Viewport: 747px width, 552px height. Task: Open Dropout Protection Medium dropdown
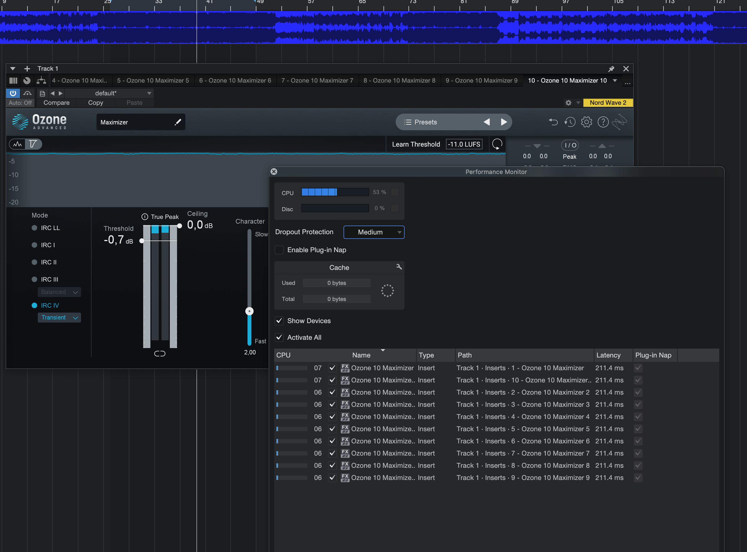tap(374, 232)
